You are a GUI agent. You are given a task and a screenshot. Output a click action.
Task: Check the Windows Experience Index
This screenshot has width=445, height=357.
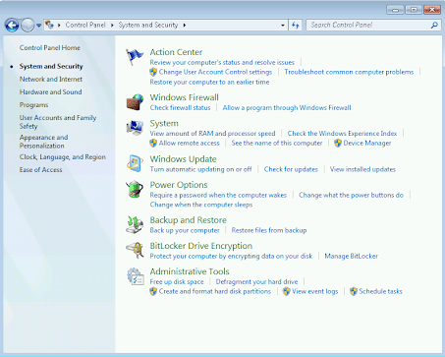coord(342,134)
